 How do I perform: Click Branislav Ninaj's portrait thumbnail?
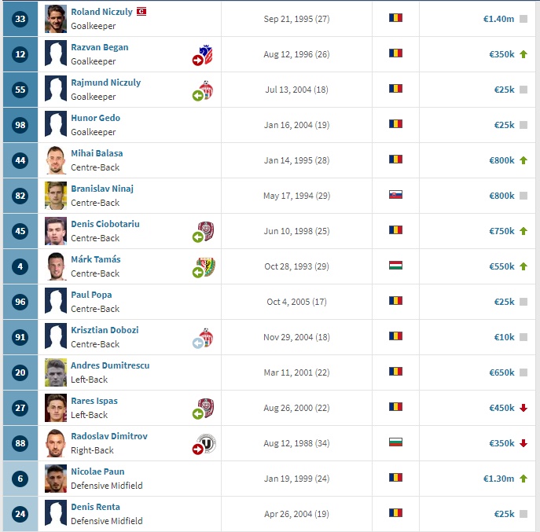56,196
